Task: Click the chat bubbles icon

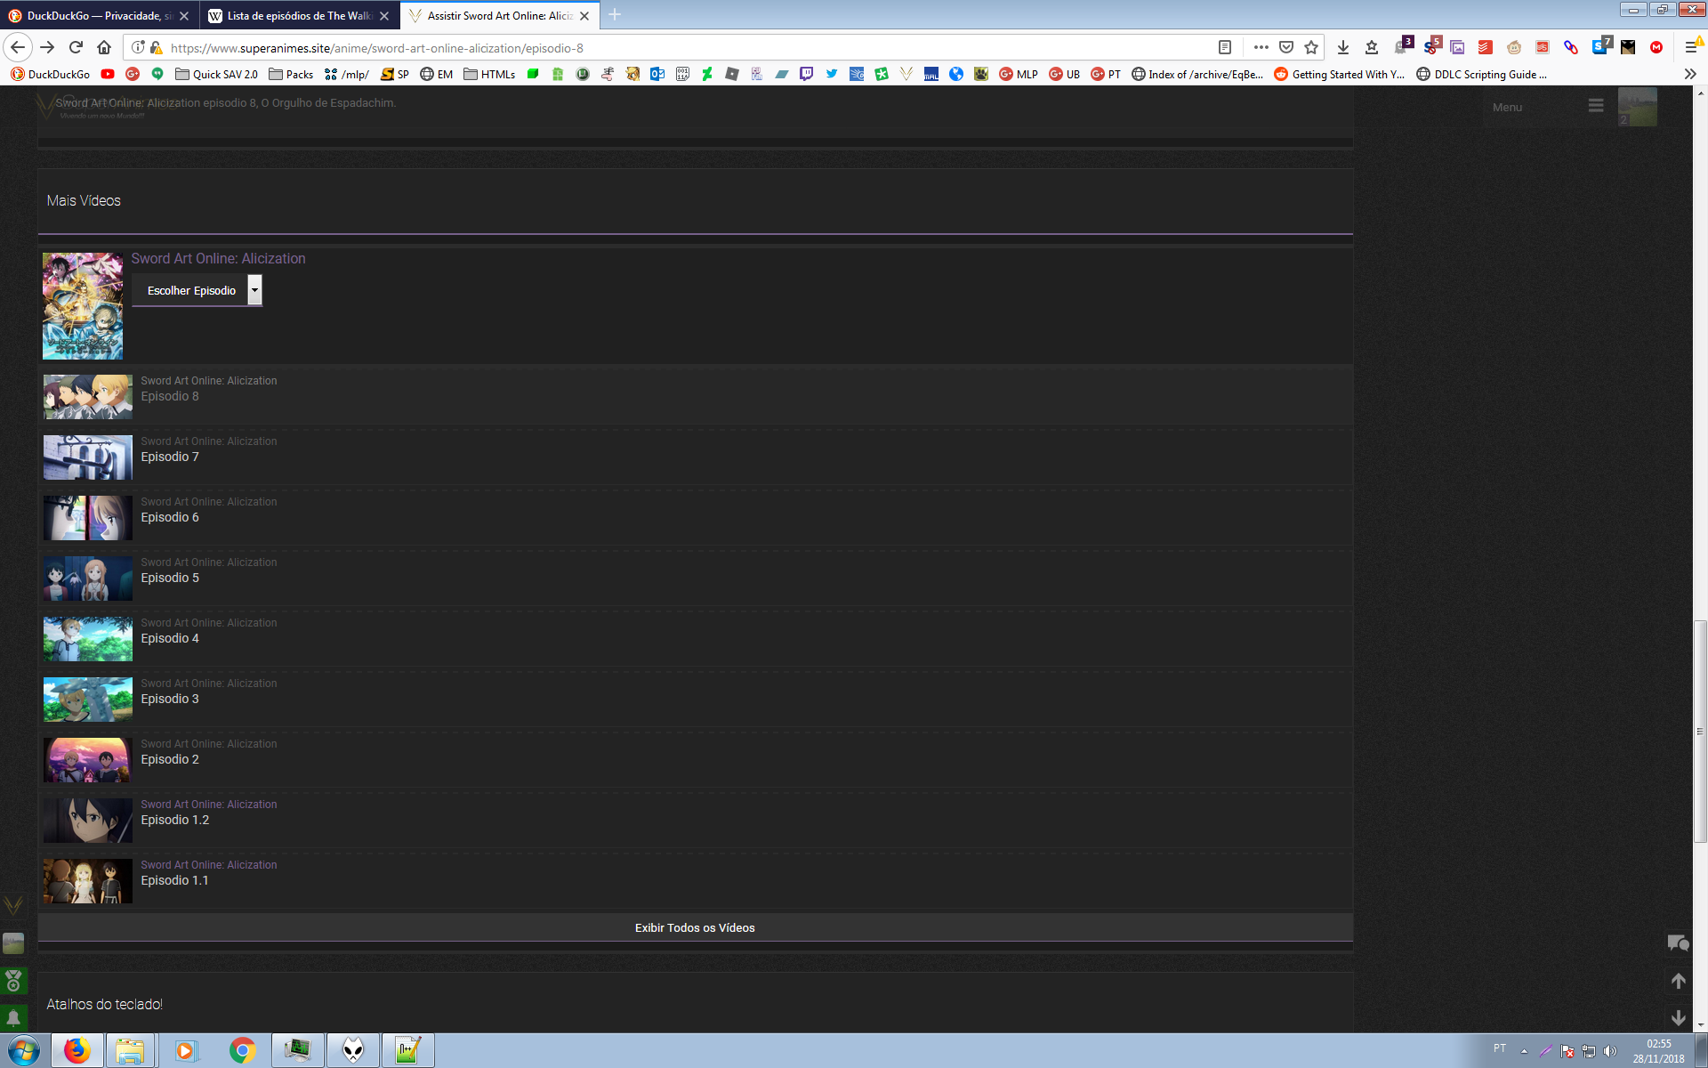Action: click(1678, 943)
